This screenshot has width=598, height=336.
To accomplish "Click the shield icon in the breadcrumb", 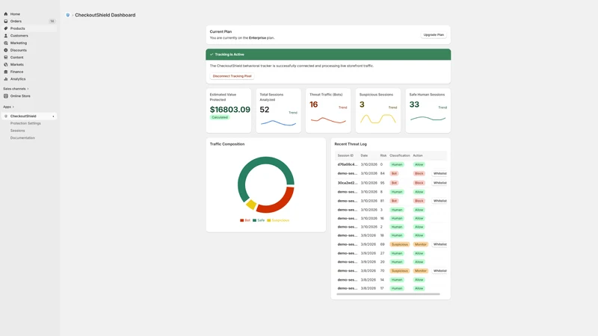I will tap(68, 15).
